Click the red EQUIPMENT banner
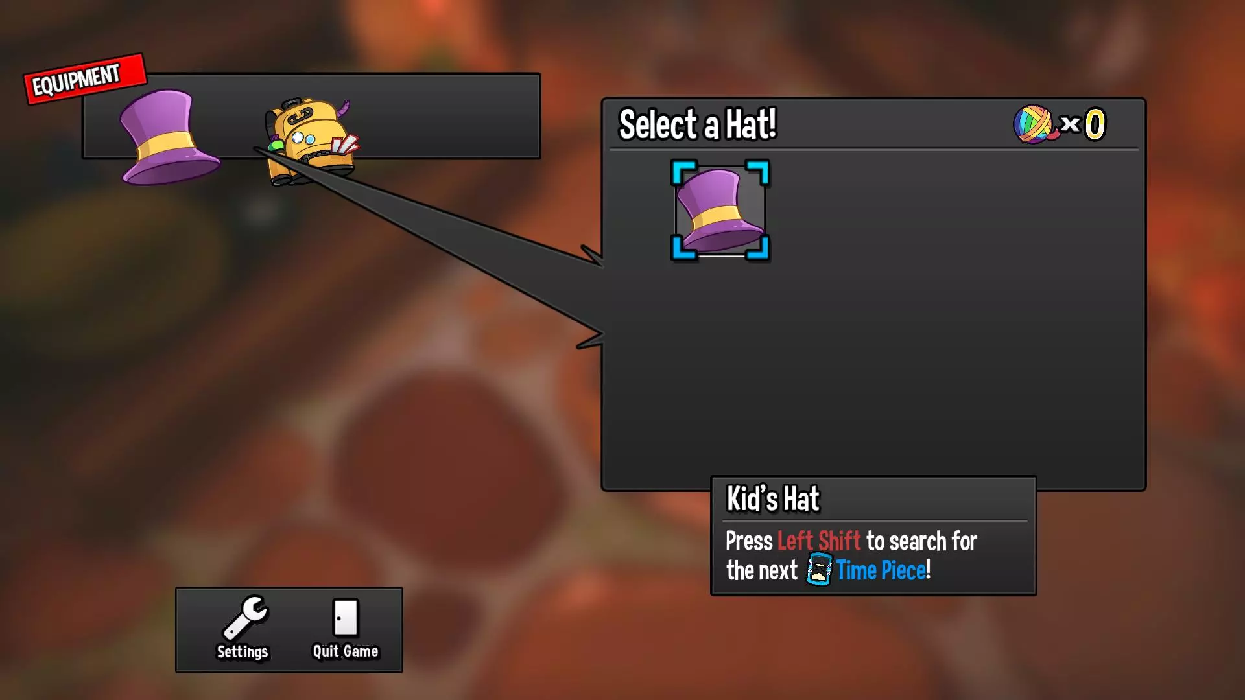Screen dimensions: 1245x700 pyautogui.click(x=84, y=78)
